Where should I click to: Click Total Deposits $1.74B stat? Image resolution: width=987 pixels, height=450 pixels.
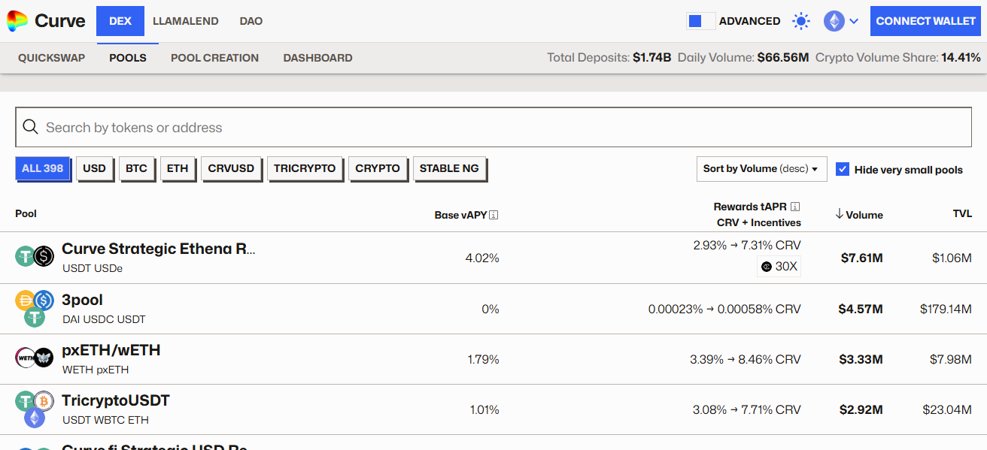[x=609, y=58]
